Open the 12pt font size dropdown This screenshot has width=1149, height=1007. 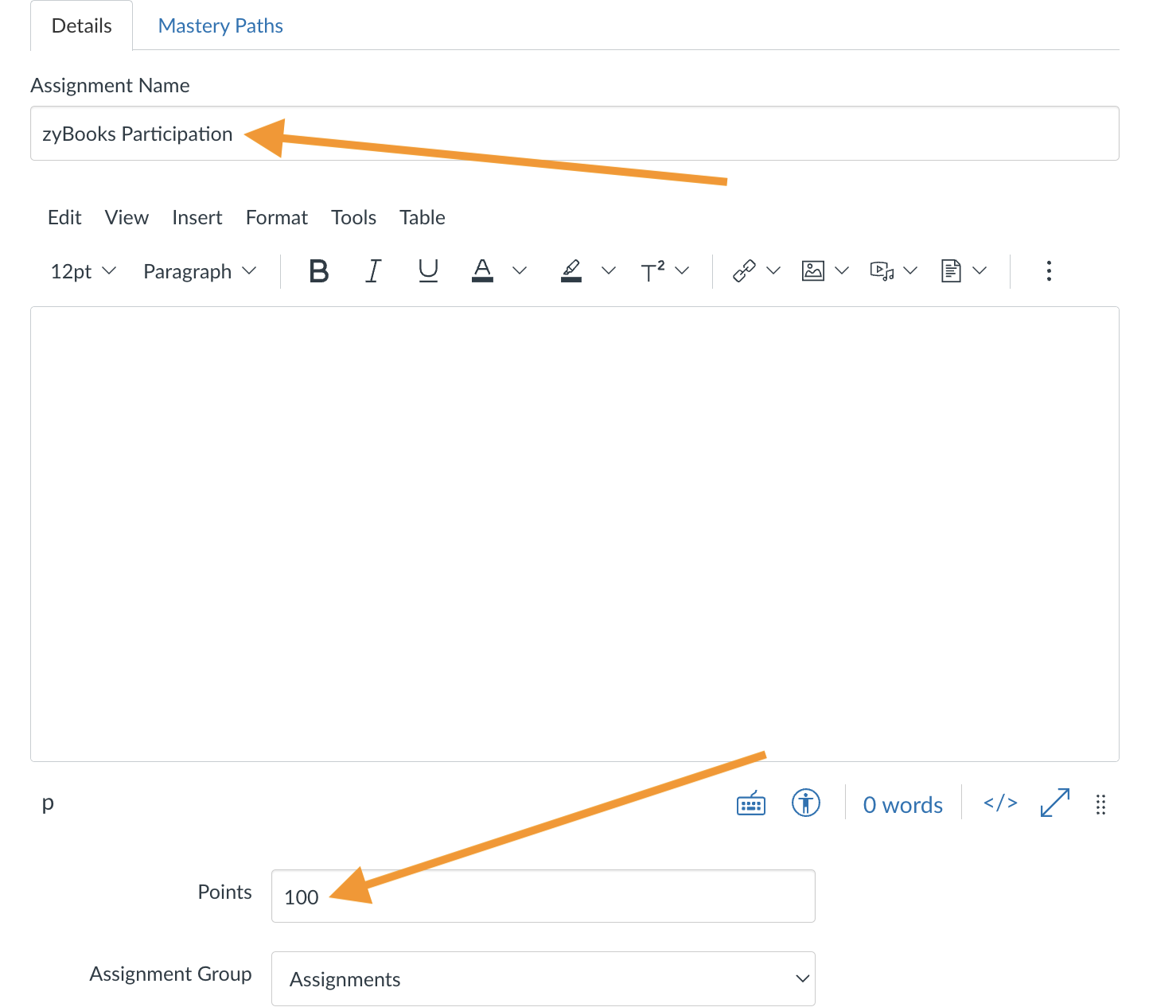(x=84, y=271)
